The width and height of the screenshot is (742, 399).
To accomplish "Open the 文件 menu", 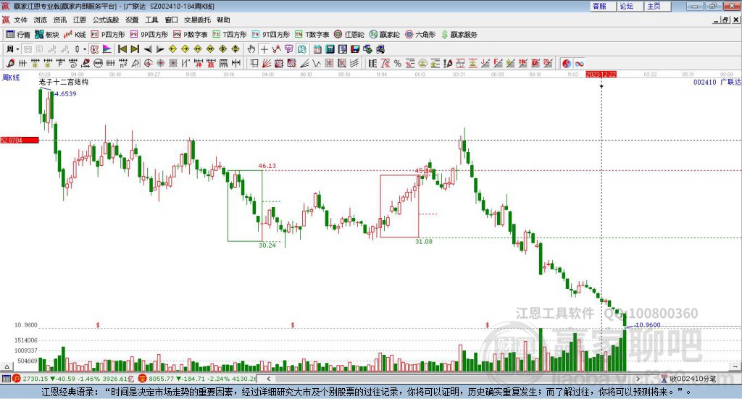I will (20, 20).
